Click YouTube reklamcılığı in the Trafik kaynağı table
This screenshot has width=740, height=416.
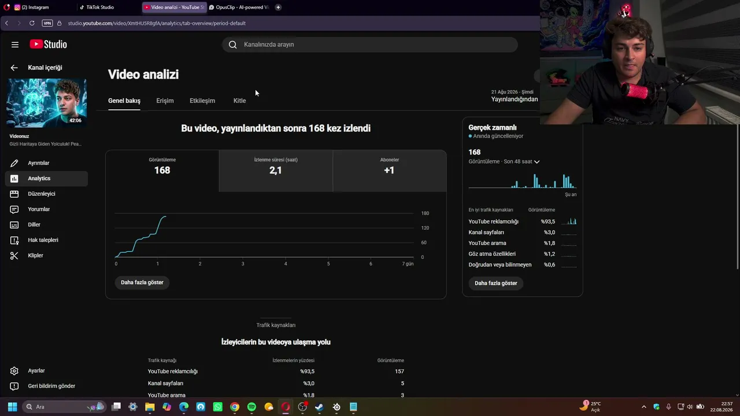pos(172,372)
